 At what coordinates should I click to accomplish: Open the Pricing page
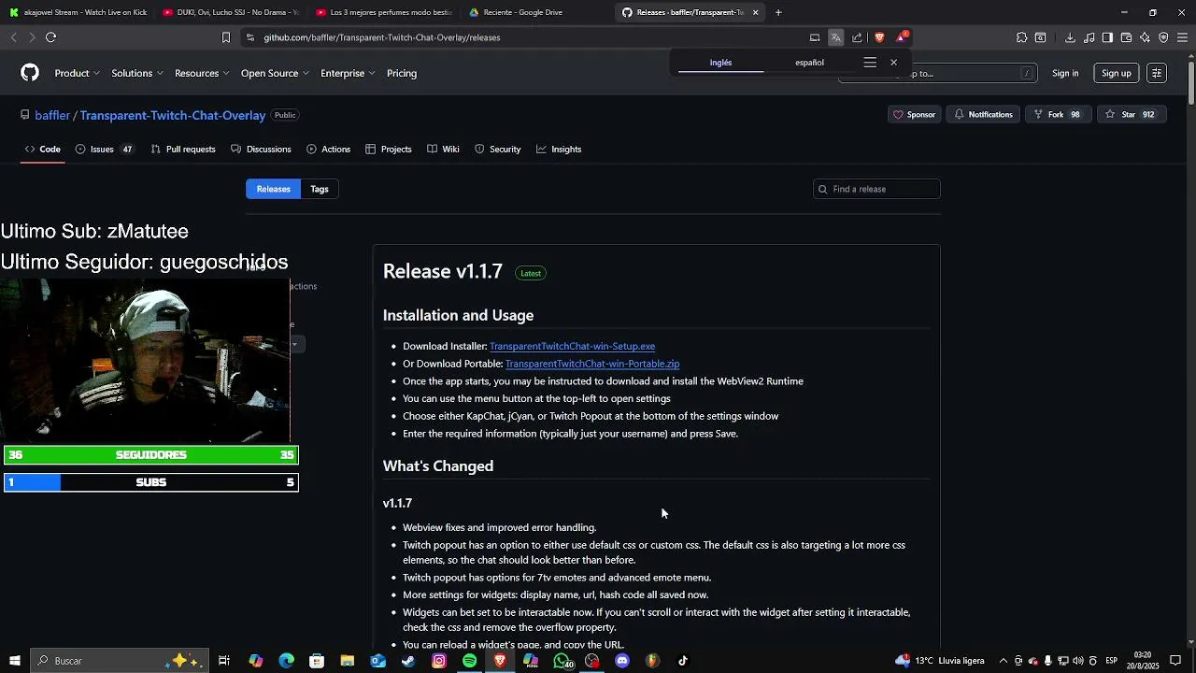402,73
